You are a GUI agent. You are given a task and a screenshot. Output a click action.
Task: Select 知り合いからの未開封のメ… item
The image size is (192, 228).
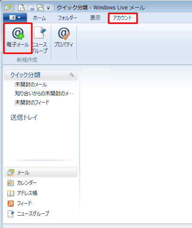(x=44, y=93)
